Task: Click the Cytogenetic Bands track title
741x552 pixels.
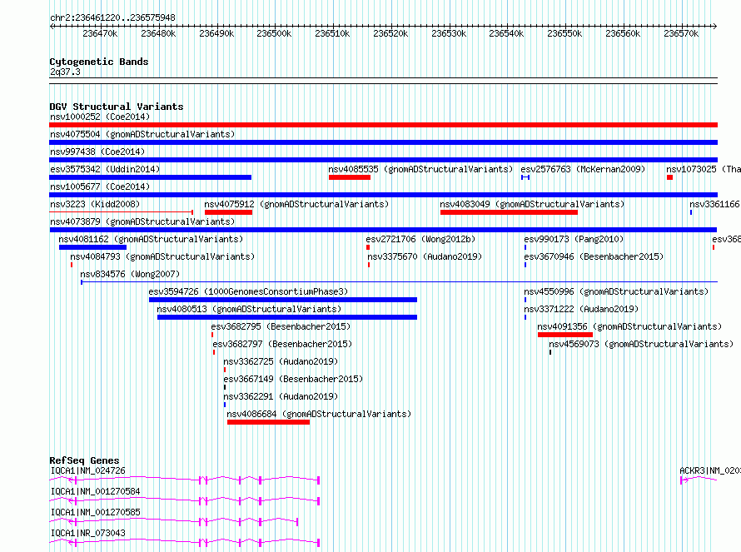Action: pos(99,62)
